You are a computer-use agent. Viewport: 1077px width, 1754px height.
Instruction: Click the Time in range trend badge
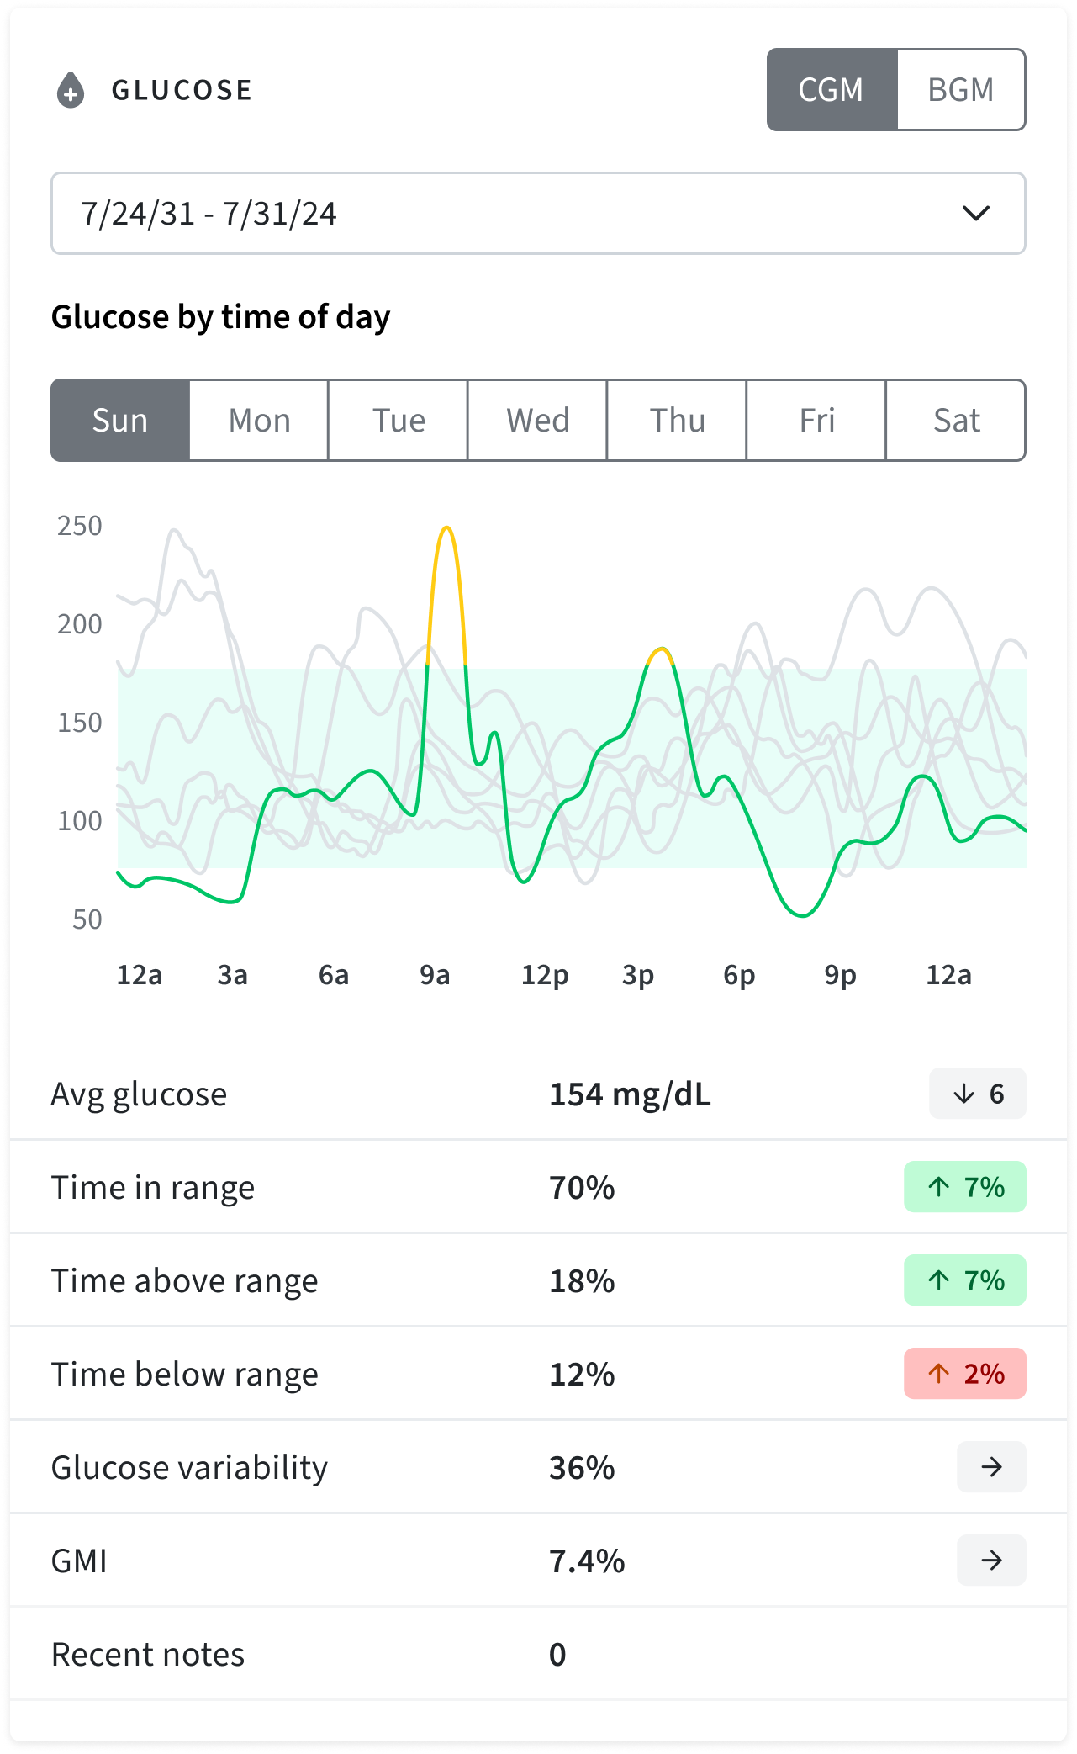click(x=964, y=1187)
